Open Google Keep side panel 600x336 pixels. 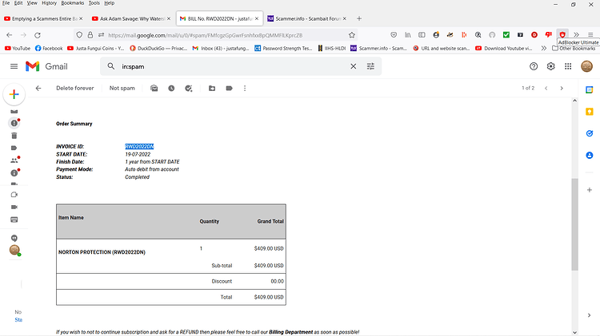click(x=590, y=112)
